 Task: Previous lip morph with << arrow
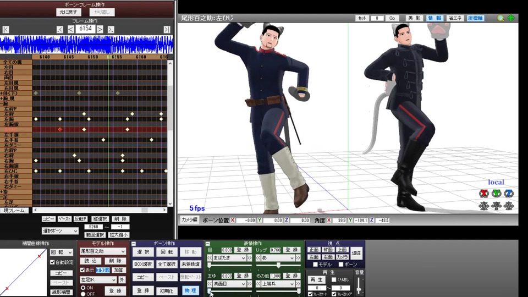pos(258,258)
